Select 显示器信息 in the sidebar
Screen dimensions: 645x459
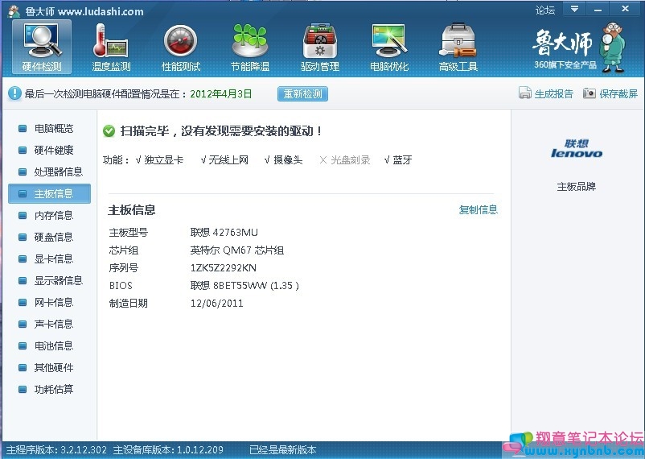pyautogui.click(x=49, y=280)
